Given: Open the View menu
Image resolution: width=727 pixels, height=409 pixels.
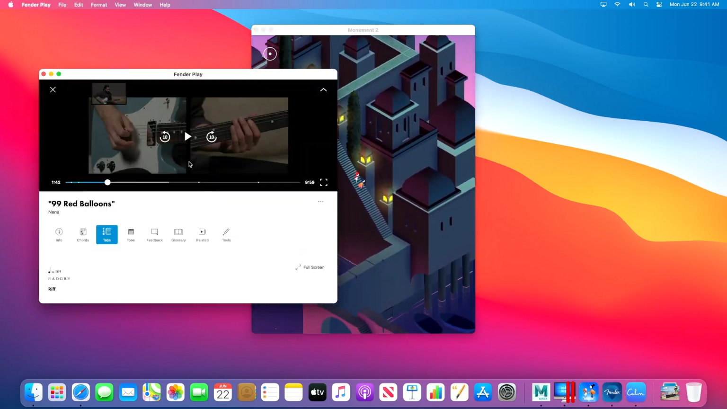Looking at the screenshot, I should (120, 5).
